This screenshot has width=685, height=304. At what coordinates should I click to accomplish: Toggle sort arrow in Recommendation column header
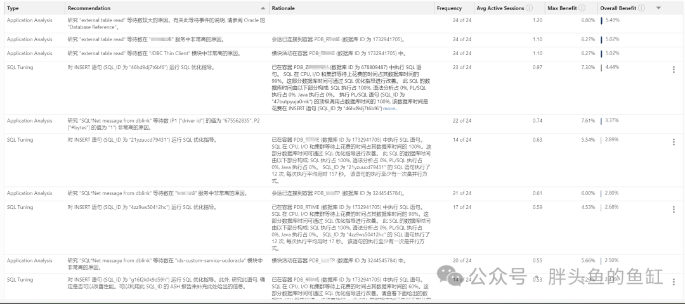point(263,8)
